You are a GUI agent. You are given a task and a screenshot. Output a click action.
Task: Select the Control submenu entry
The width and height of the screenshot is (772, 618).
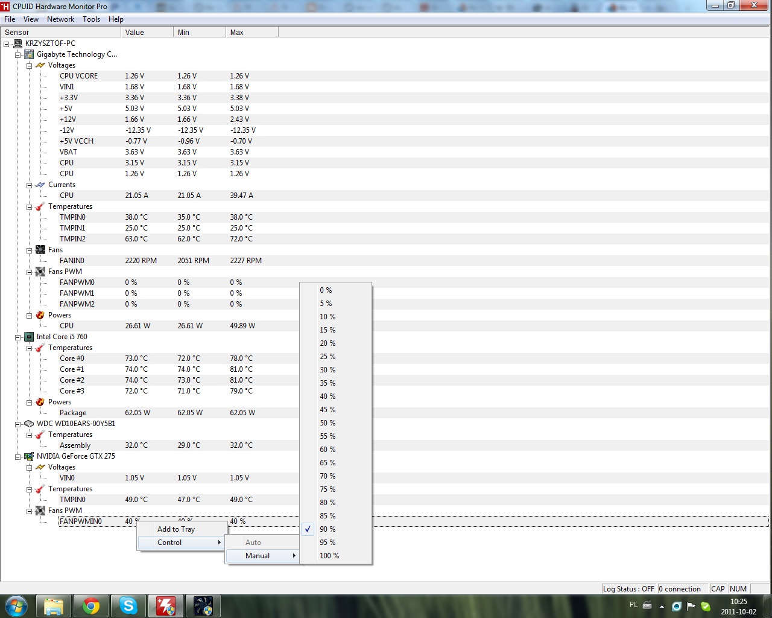click(182, 543)
